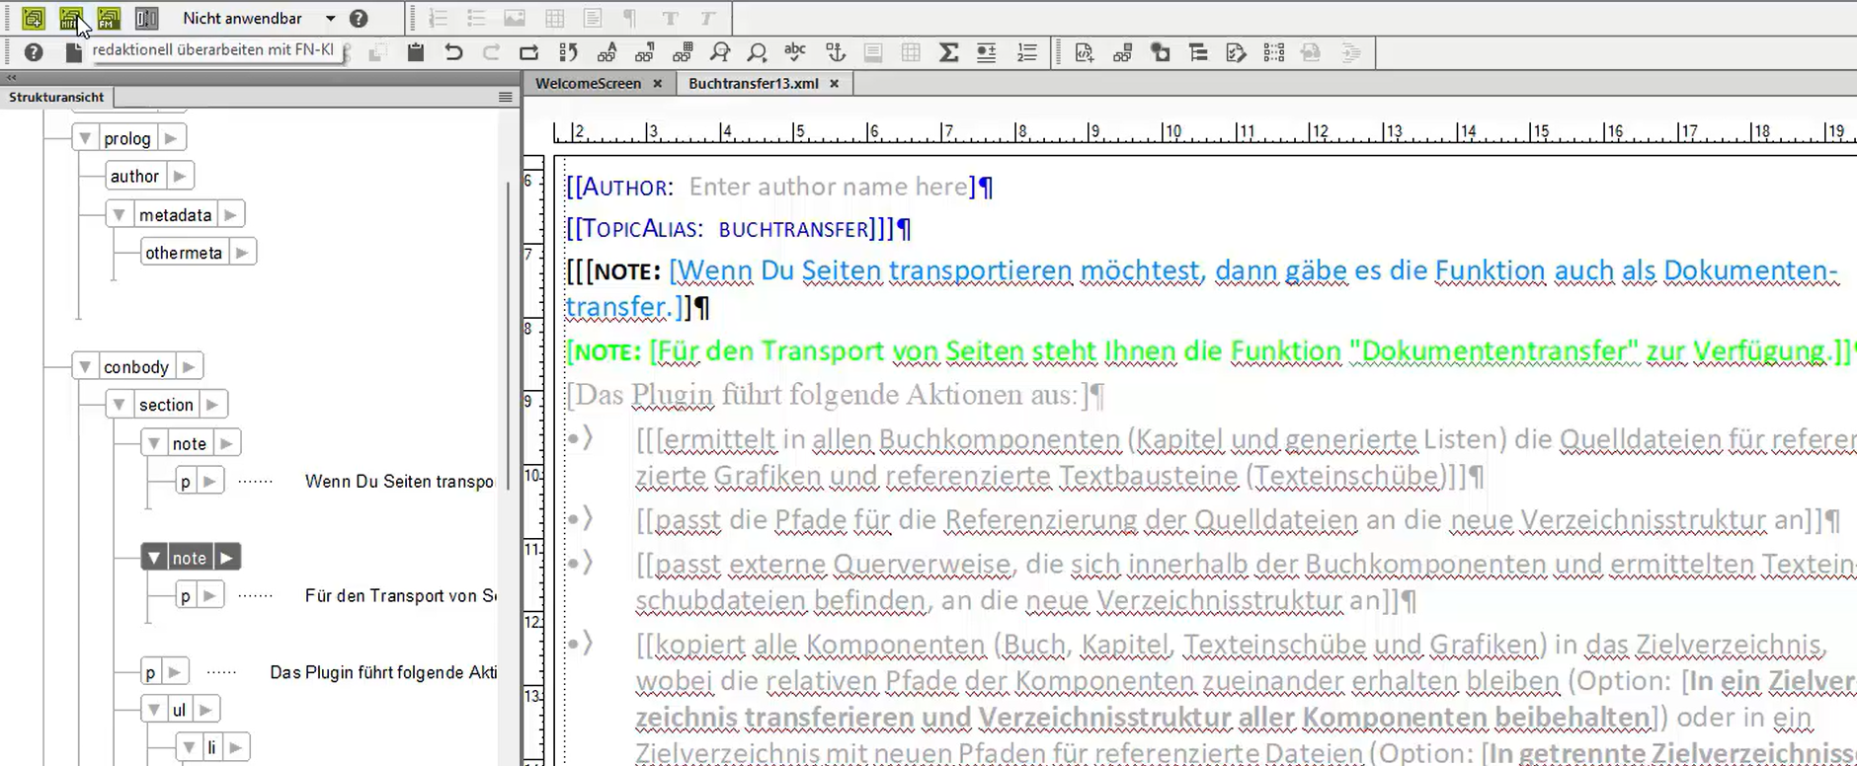Viewport: 1857px width, 766px height.
Task: Collapse the li element
Action: click(189, 748)
